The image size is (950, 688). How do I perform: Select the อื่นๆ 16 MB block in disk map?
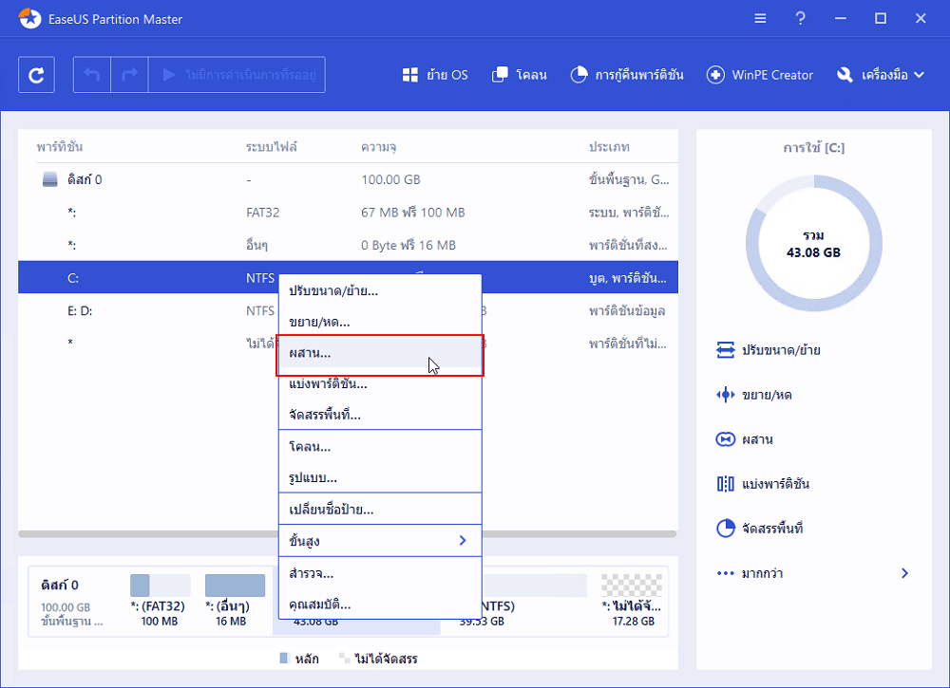click(235, 601)
